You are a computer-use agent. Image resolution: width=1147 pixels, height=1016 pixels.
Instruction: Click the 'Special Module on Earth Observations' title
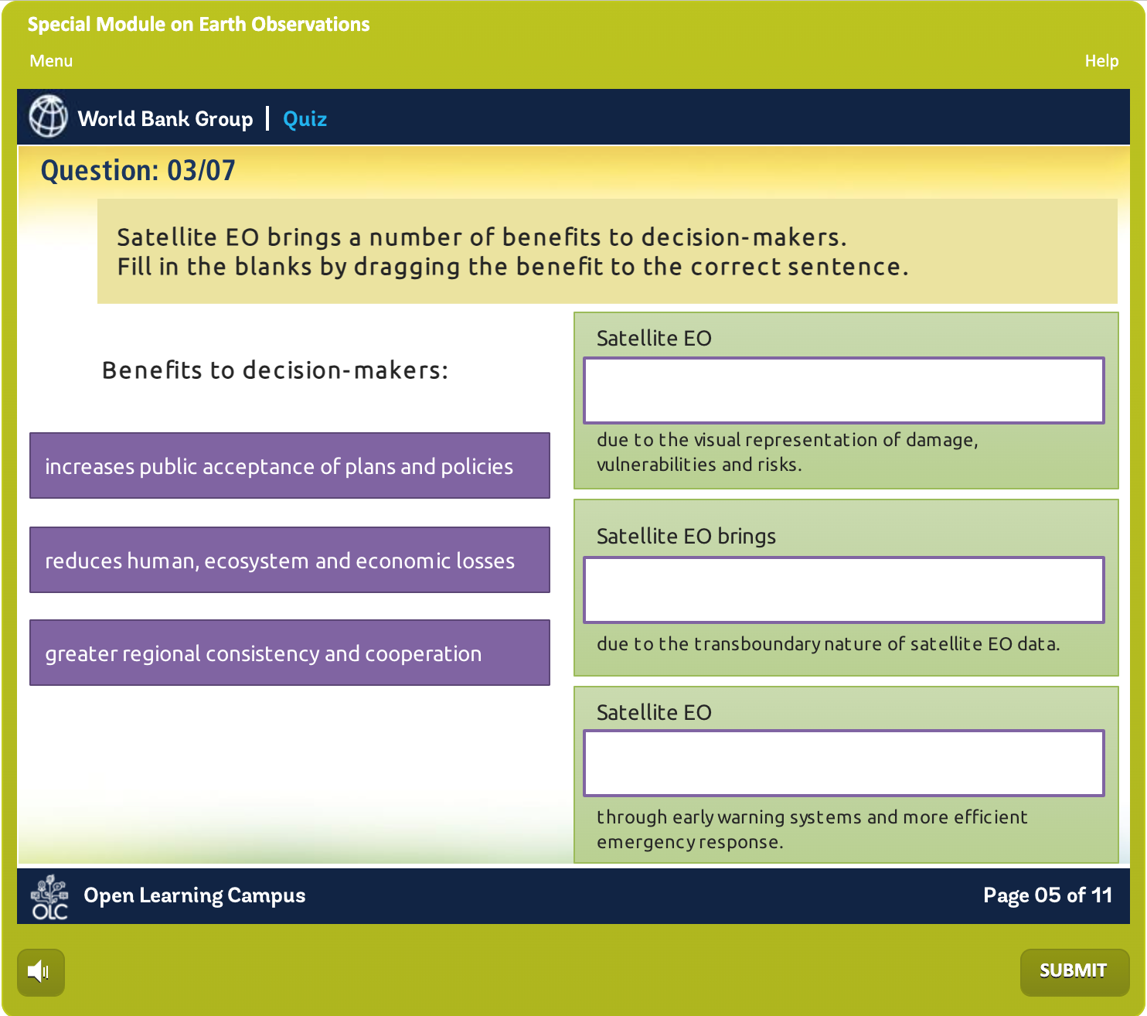(199, 24)
